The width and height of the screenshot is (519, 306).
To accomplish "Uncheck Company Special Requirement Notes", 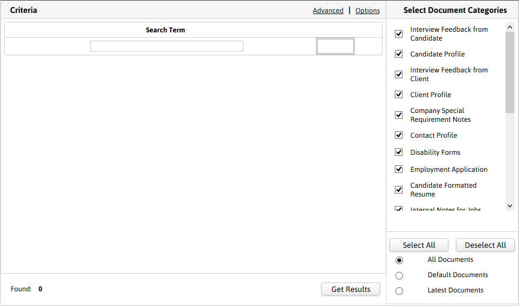I will click(x=399, y=115).
